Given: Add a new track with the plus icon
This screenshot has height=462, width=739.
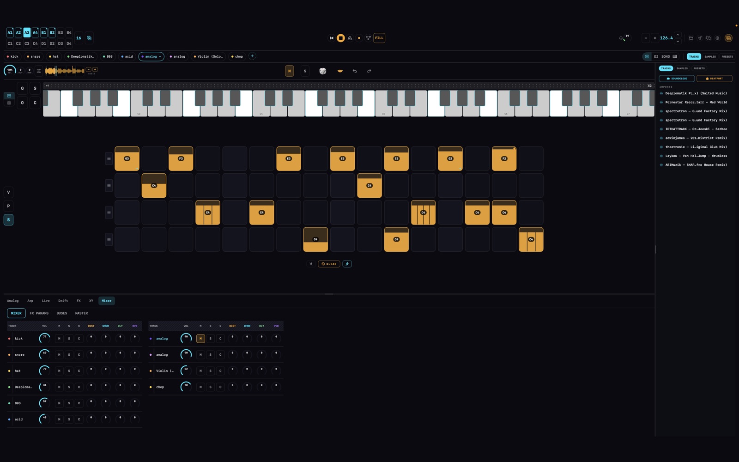Looking at the screenshot, I should tap(252, 56).
